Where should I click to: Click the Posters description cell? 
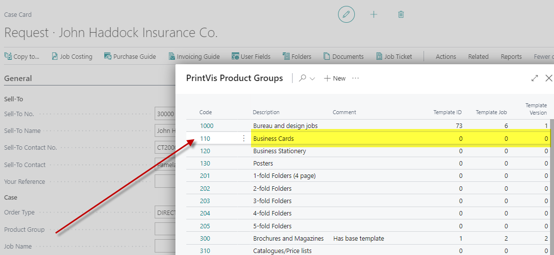tap(263, 164)
